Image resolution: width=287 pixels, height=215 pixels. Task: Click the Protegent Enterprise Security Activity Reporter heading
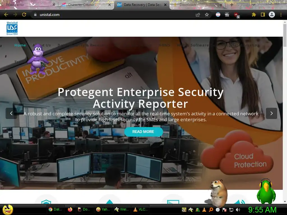[x=141, y=98]
